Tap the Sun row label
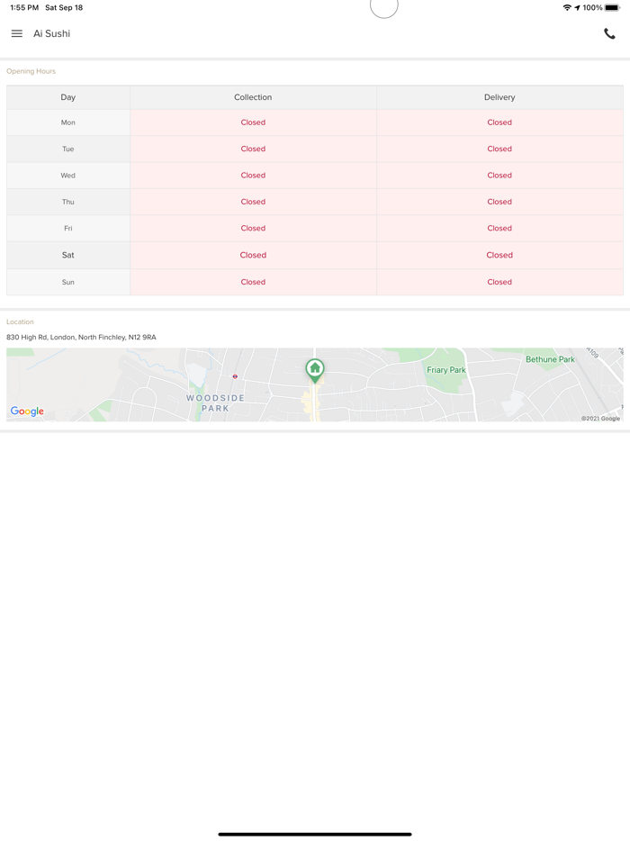Screen dimensions: 630x841 click(68, 282)
